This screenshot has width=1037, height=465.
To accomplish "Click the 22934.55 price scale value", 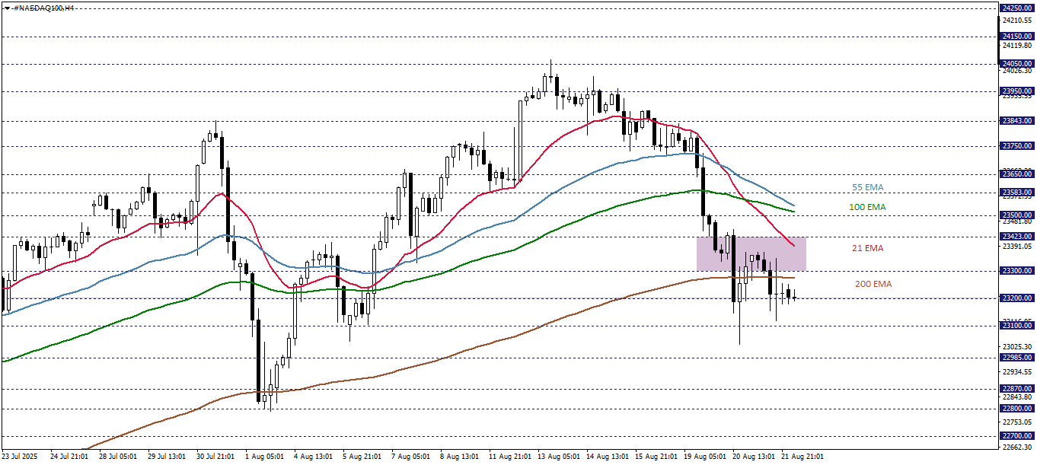I will [1018, 372].
